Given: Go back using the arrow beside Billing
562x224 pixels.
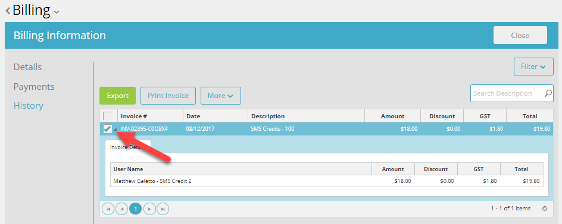Looking at the screenshot, I should pos(8,11).
